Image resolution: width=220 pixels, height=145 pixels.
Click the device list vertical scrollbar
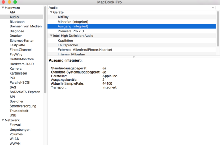[x=218, y=29]
